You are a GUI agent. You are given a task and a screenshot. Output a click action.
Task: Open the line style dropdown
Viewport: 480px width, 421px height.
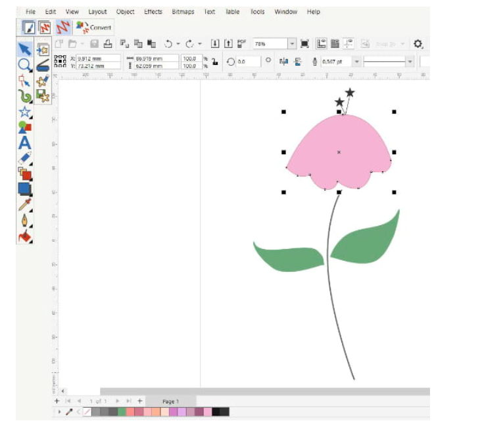pos(410,62)
